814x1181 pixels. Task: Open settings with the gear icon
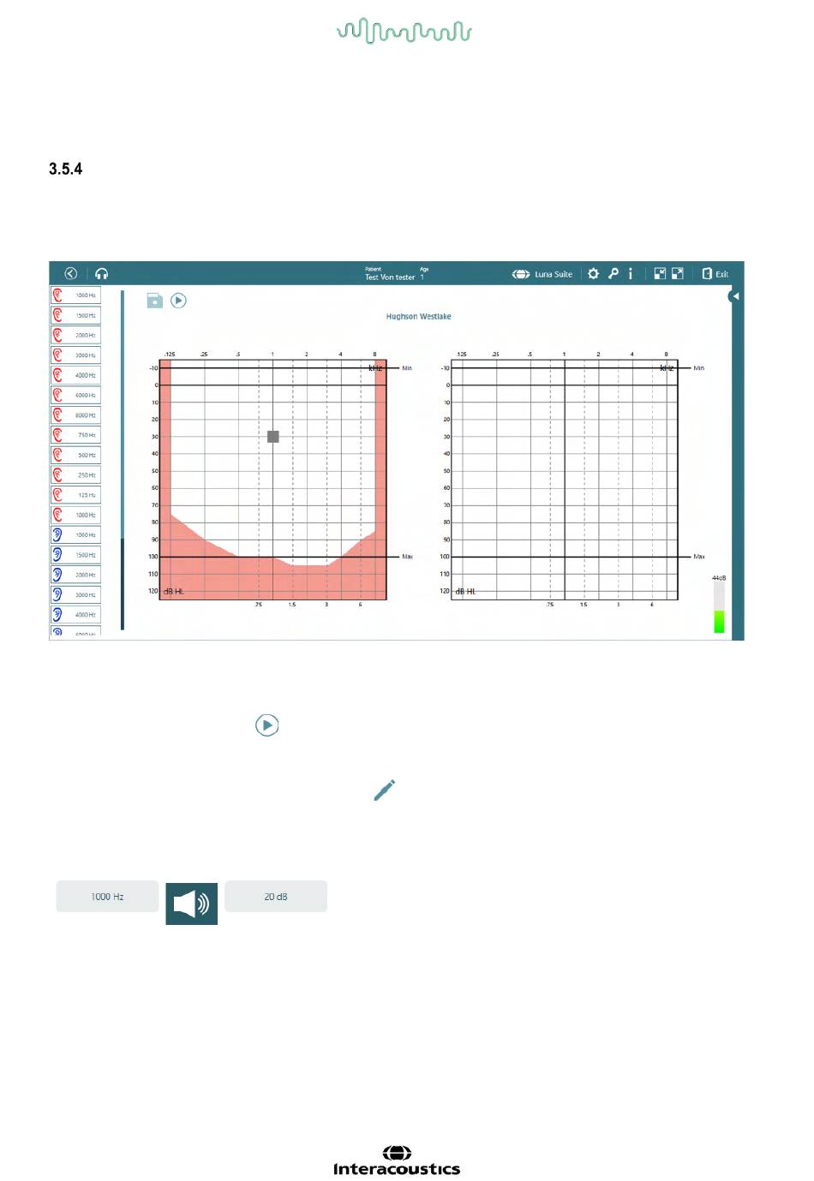[593, 274]
